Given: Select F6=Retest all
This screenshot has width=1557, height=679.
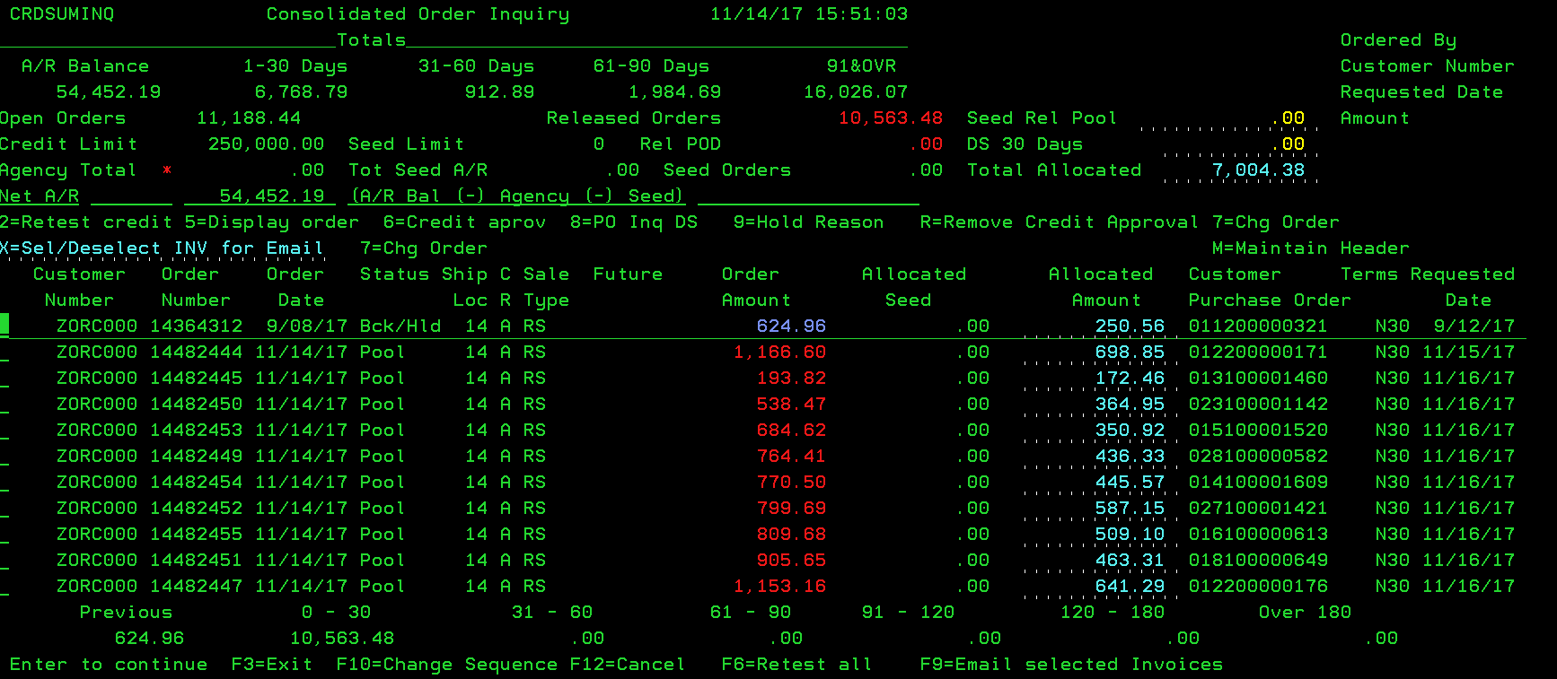Looking at the screenshot, I should coord(796,665).
